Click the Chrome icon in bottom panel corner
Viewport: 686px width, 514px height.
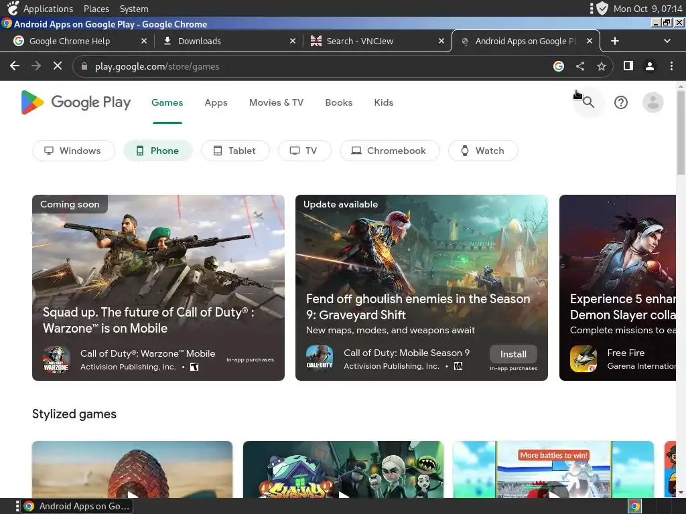pyautogui.click(x=635, y=506)
